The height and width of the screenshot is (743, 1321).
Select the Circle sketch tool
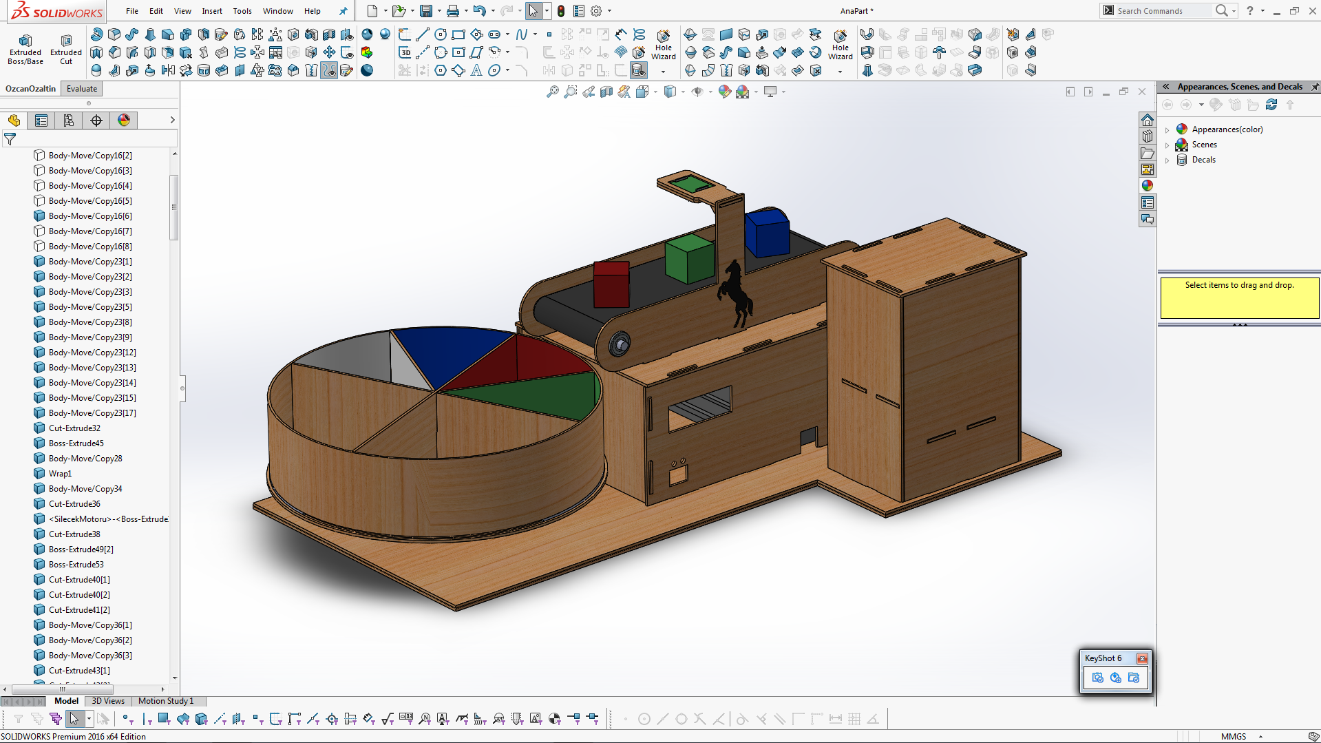tap(441, 34)
